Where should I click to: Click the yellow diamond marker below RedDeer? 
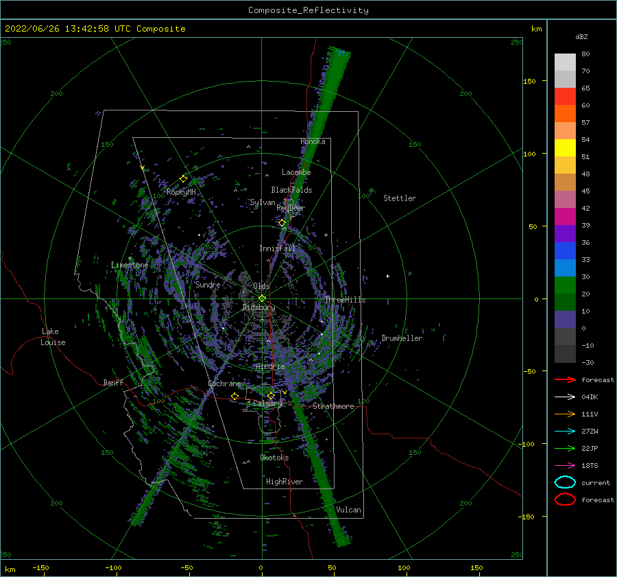click(282, 223)
